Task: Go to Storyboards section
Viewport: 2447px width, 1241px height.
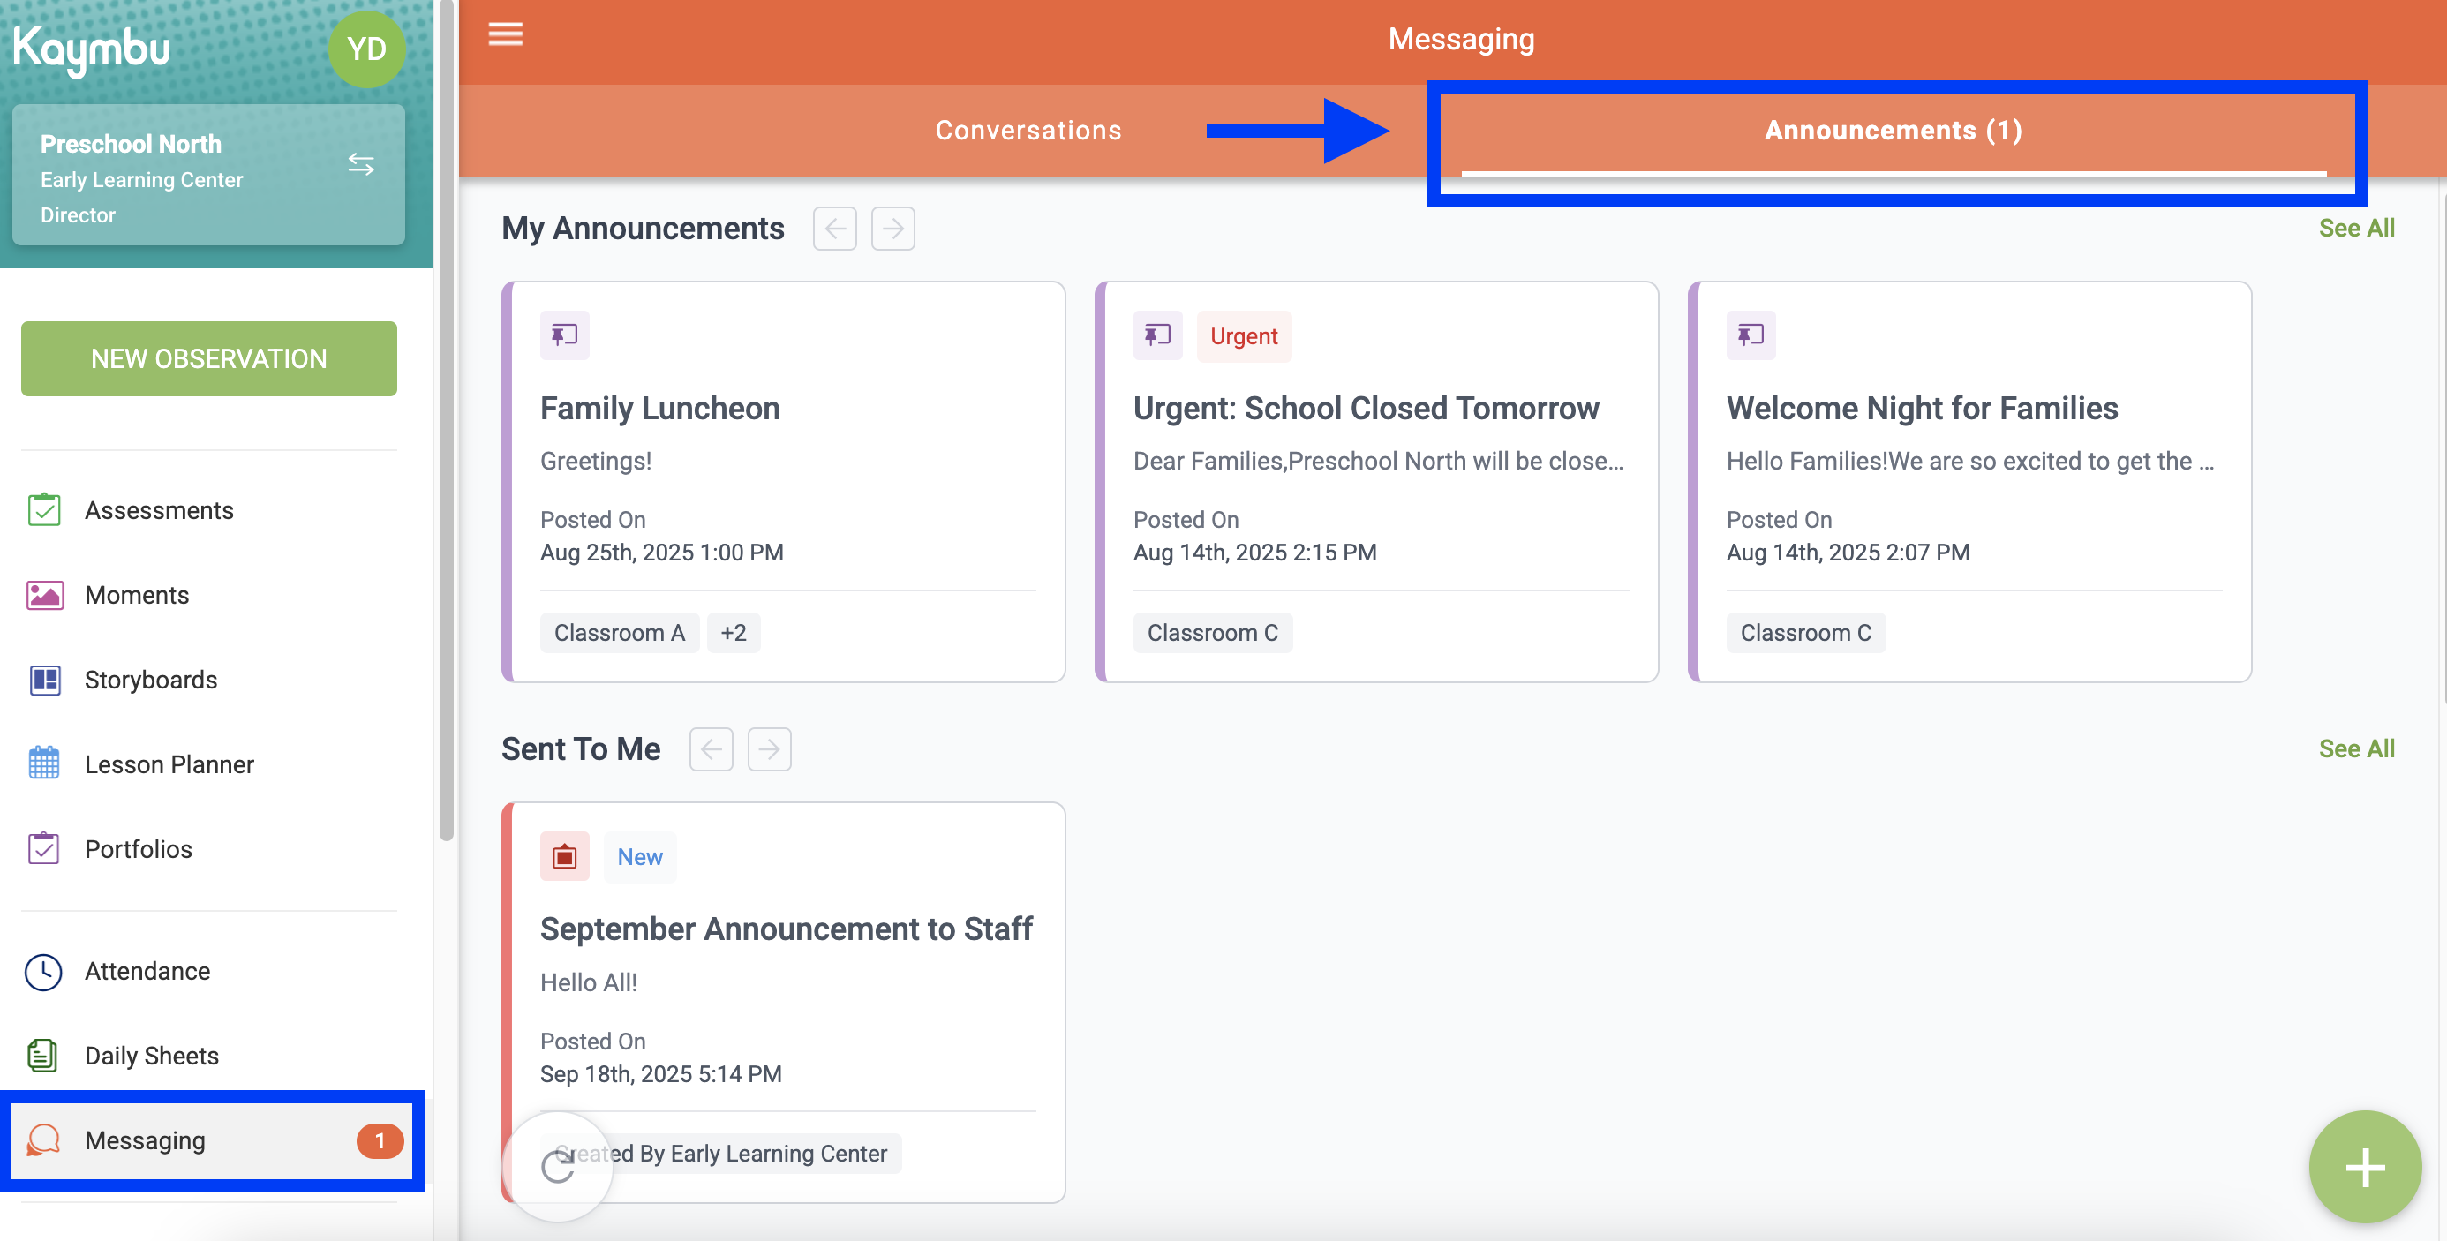Action: (150, 680)
